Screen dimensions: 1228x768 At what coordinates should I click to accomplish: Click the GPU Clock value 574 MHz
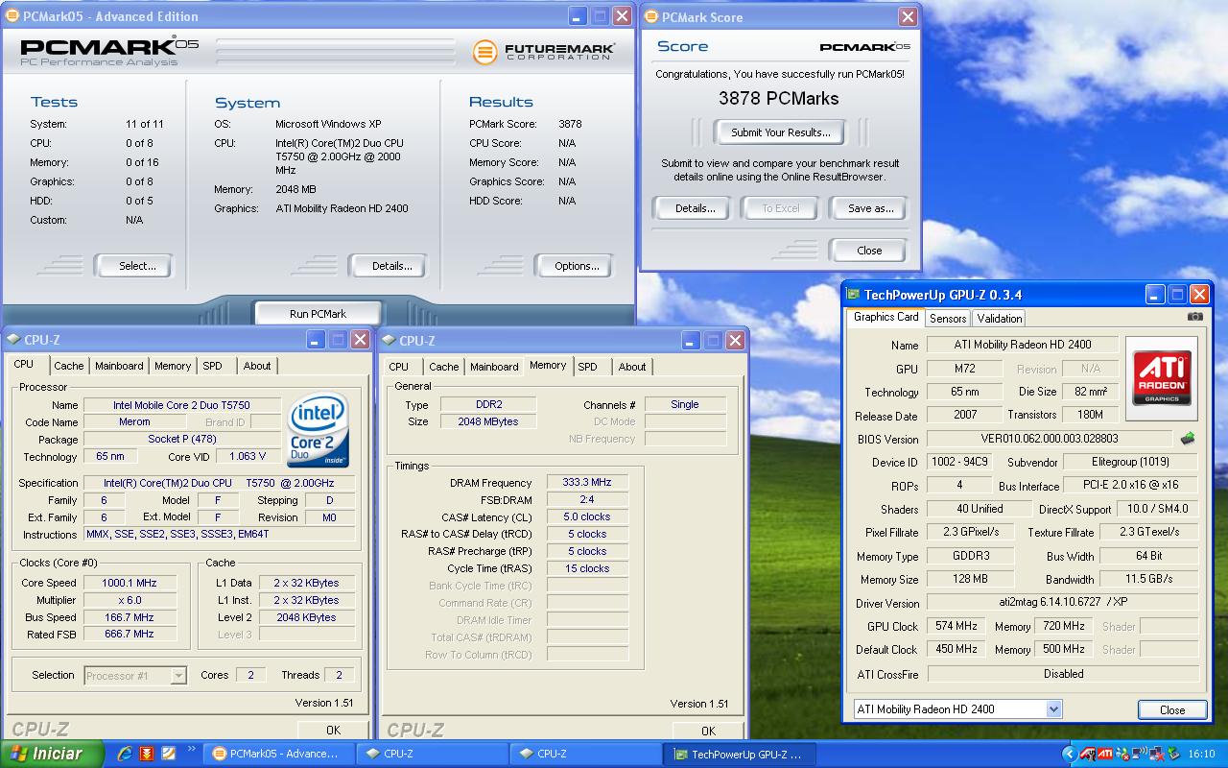(956, 626)
